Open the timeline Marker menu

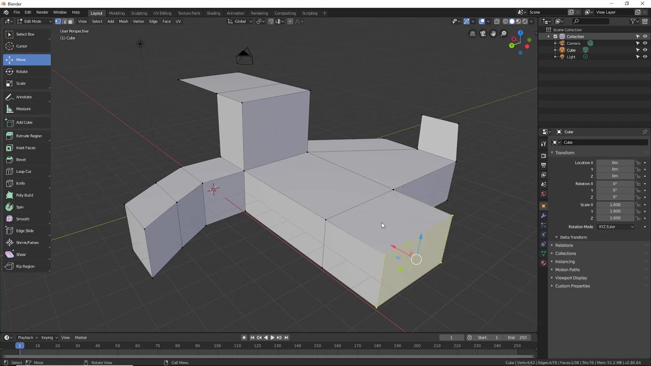pyautogui.click(x=81, y=338)
